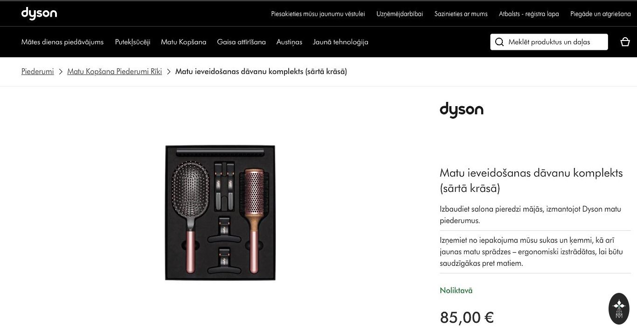The width and height of the screenshot is (637, 332).
Task: Open the chat assistant floating icon
Action: click(x=619, y=309)
